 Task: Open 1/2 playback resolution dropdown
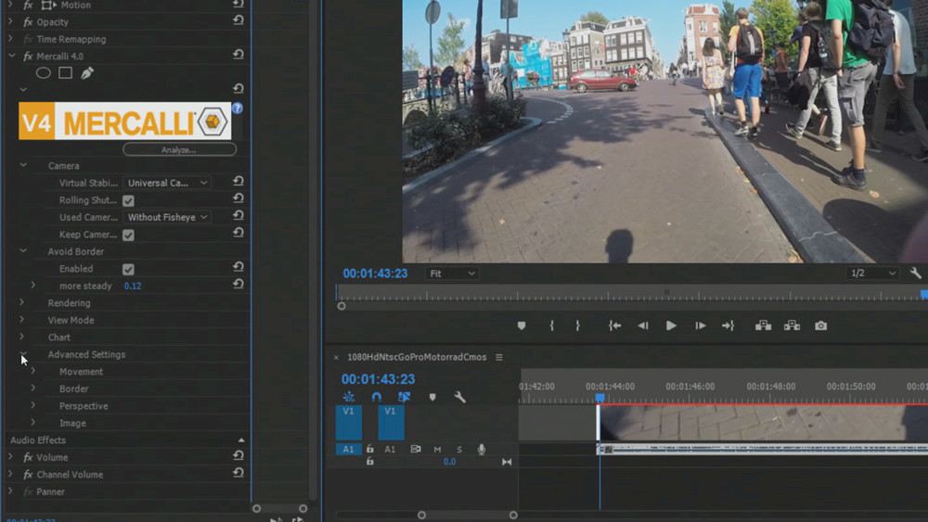coord(873,274)
